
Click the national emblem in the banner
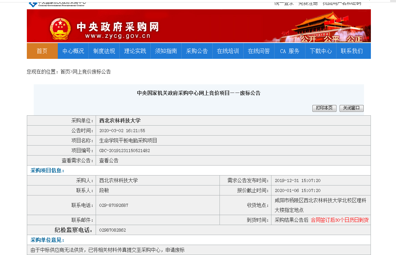[x=60, y=29]
